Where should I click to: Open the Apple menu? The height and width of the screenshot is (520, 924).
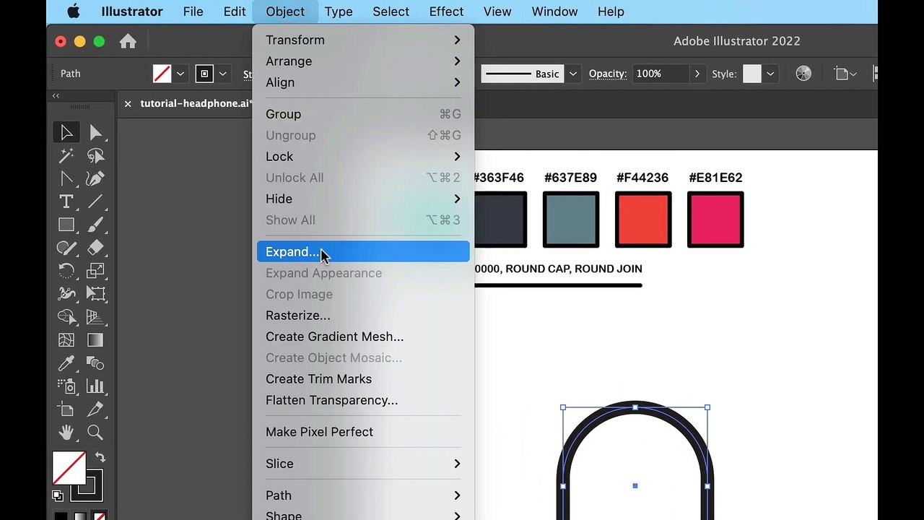coord(74,12)
